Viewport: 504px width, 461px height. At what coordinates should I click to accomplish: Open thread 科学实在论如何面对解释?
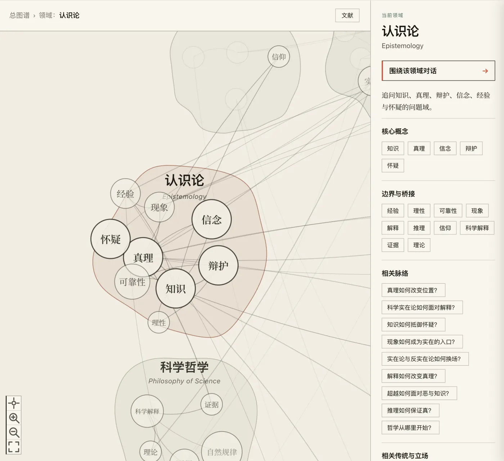point(422,307)
